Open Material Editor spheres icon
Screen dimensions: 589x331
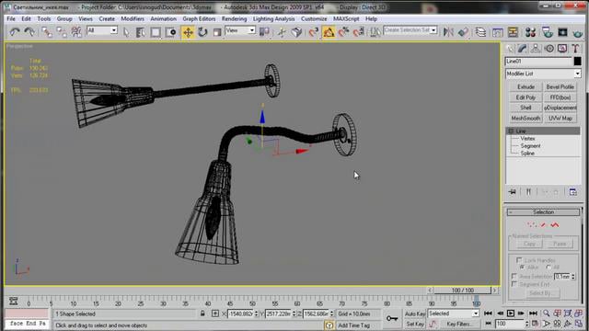point(530,32)
